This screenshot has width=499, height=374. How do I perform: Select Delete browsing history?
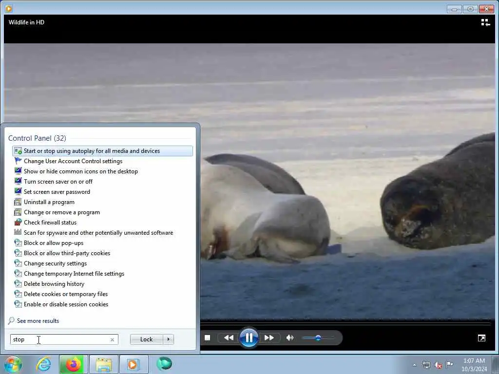click(x=102, y=284)
